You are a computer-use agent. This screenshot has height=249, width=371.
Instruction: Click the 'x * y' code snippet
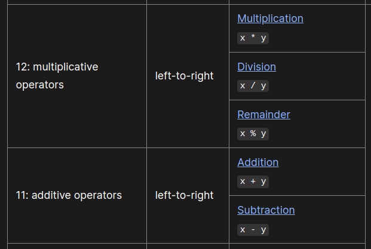pos(253,38)
